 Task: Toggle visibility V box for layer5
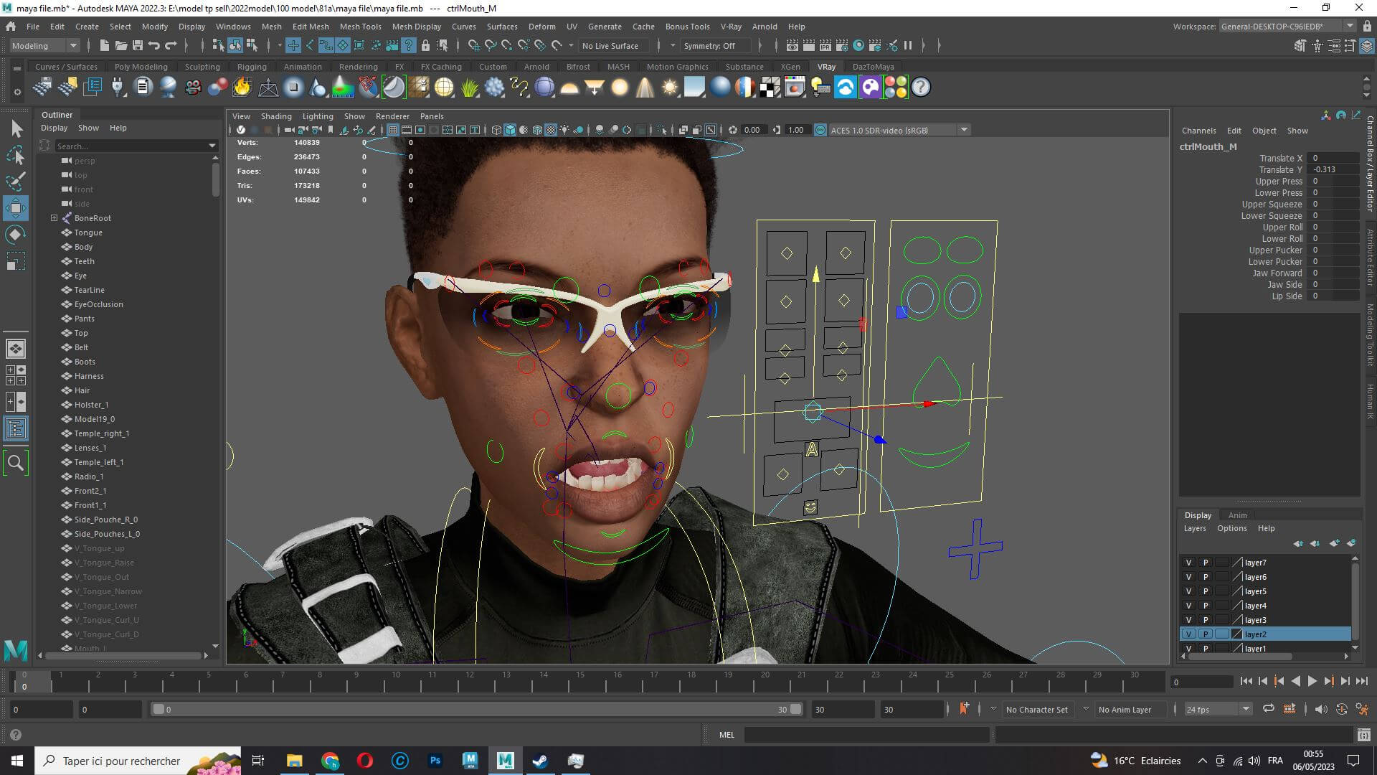pos(1188,591)
